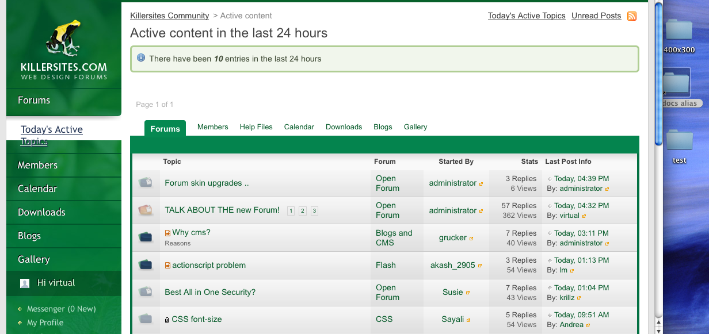Click the profile icon next to akash_2905
The height and width of the screenshot is (334, 709).
point(480,266)
